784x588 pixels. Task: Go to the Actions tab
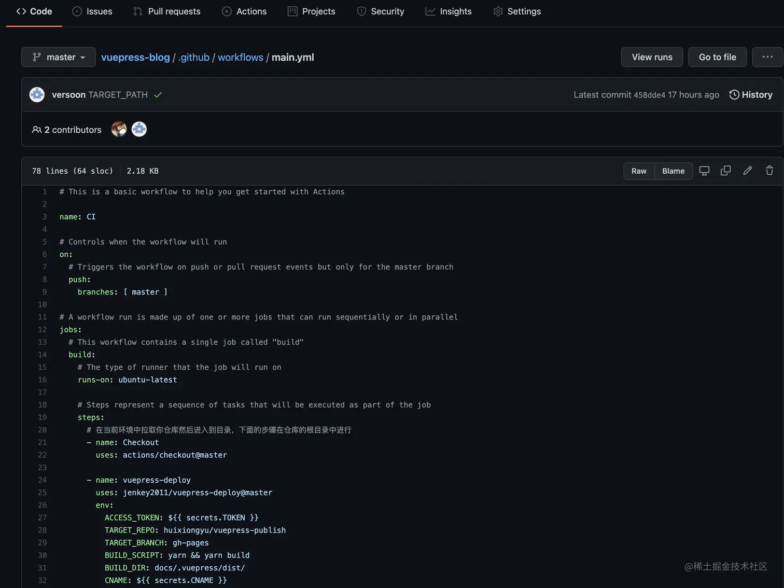pyautogui.click(x=244, y=11)
